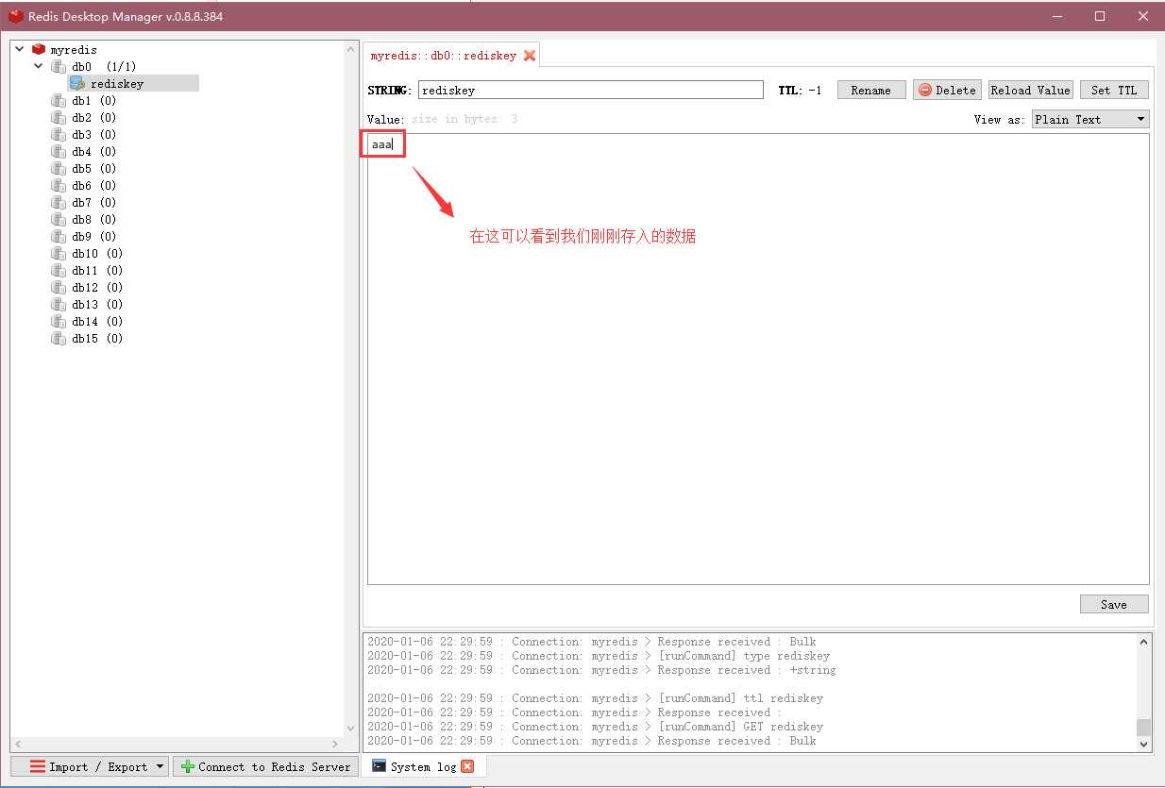Viewport: 1165px width, 788px height.
Task: Click the tree panel scroll right arrow
Action: [336, 745]
